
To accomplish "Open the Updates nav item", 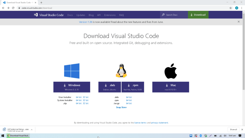I will 81,15.
